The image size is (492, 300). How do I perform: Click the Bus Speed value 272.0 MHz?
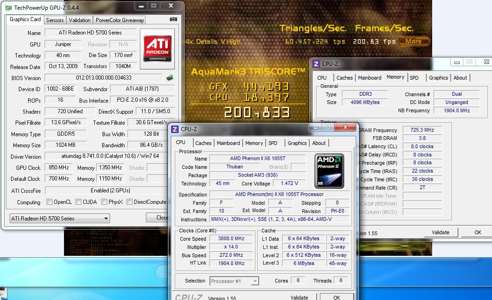tap(231, 255)
